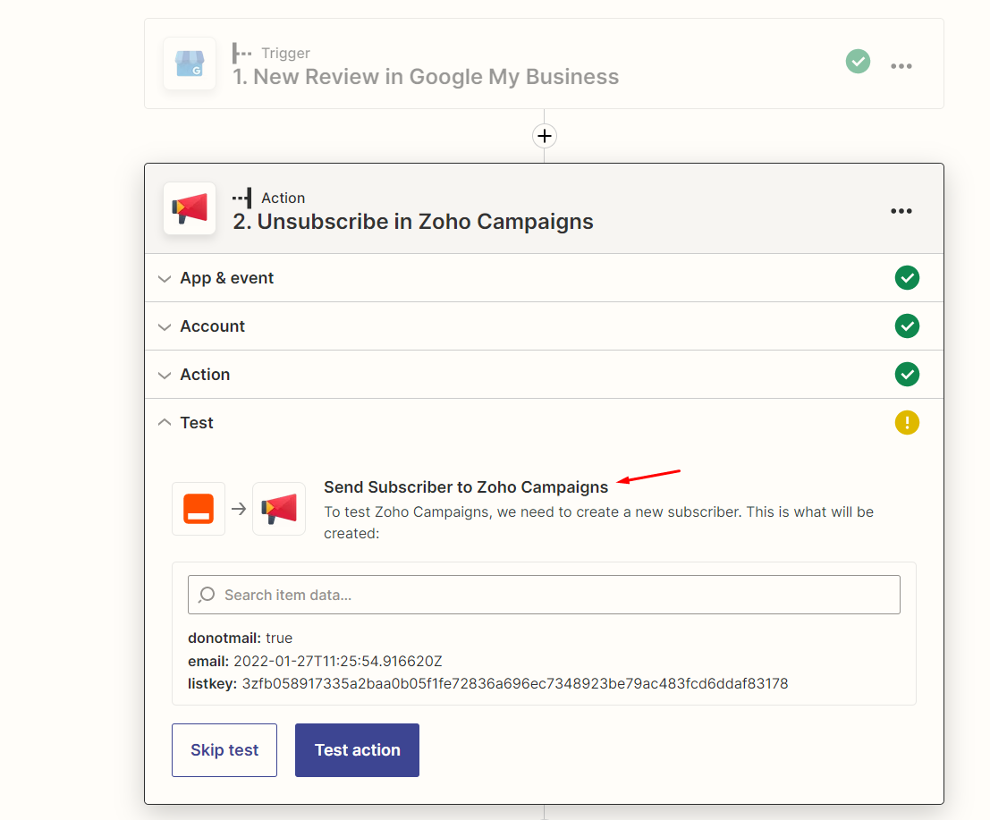Screen dimensions: 990x820
Task: Click the Action section green check icon
Action: (x=907, y=375)
